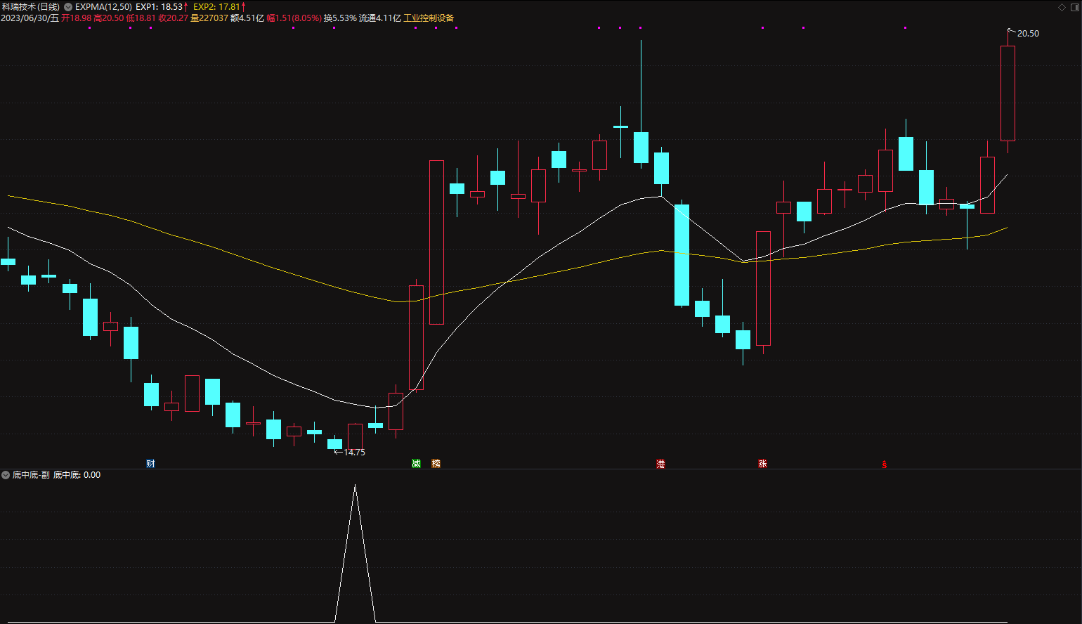Click the 底中底: 0.00 value readout
Screen dimensions: 1082x624
[77, 475]
